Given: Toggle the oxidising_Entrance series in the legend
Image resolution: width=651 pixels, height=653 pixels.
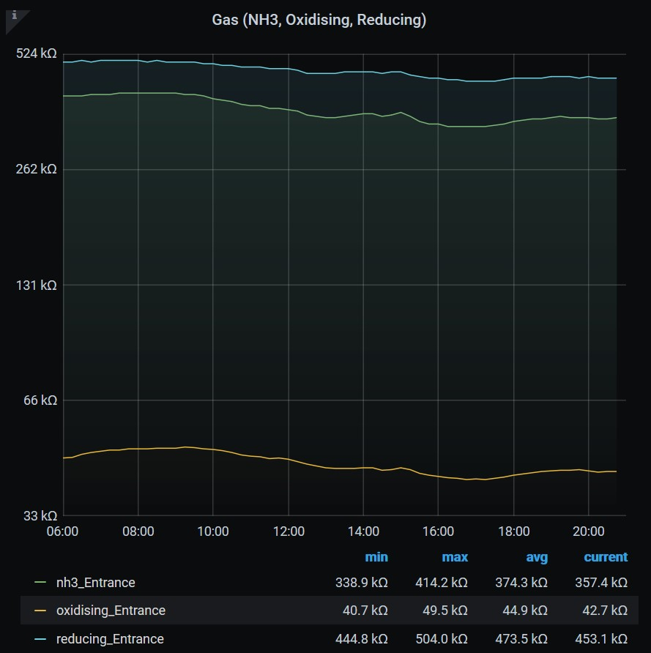Looking at the screenshot, I should click(x=111, y=611).
